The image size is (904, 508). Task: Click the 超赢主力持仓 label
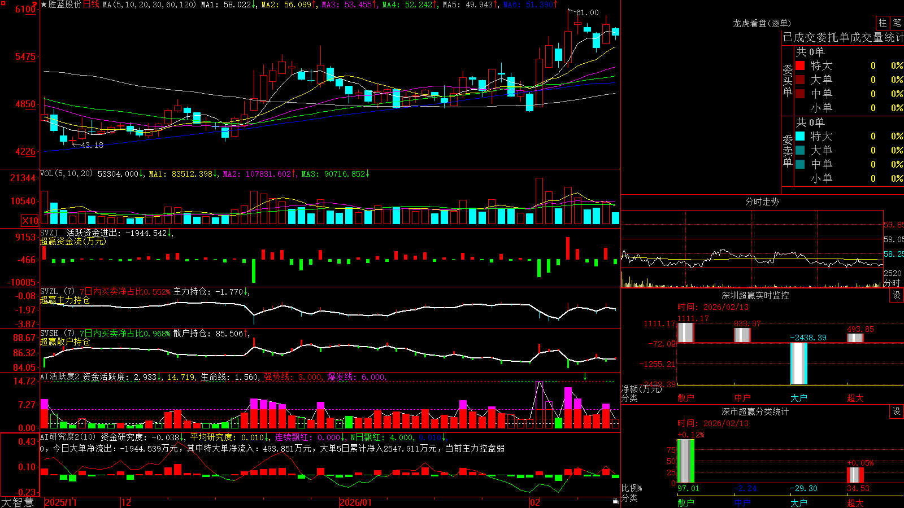pos(65,300)
